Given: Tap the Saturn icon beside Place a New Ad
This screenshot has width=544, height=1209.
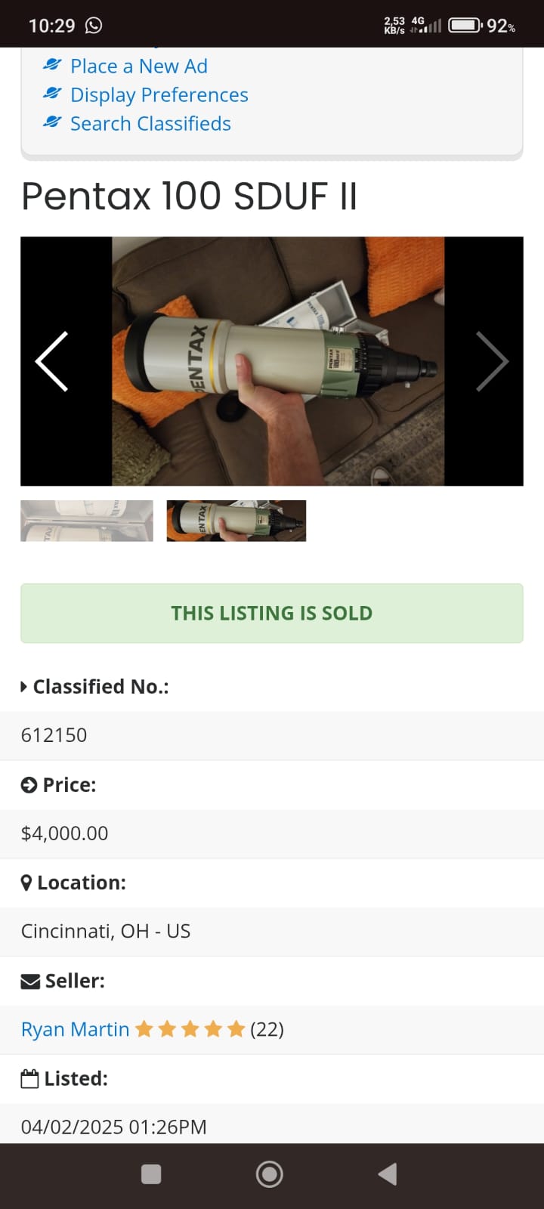Looking at the screenshot, I should click(52, 65).
